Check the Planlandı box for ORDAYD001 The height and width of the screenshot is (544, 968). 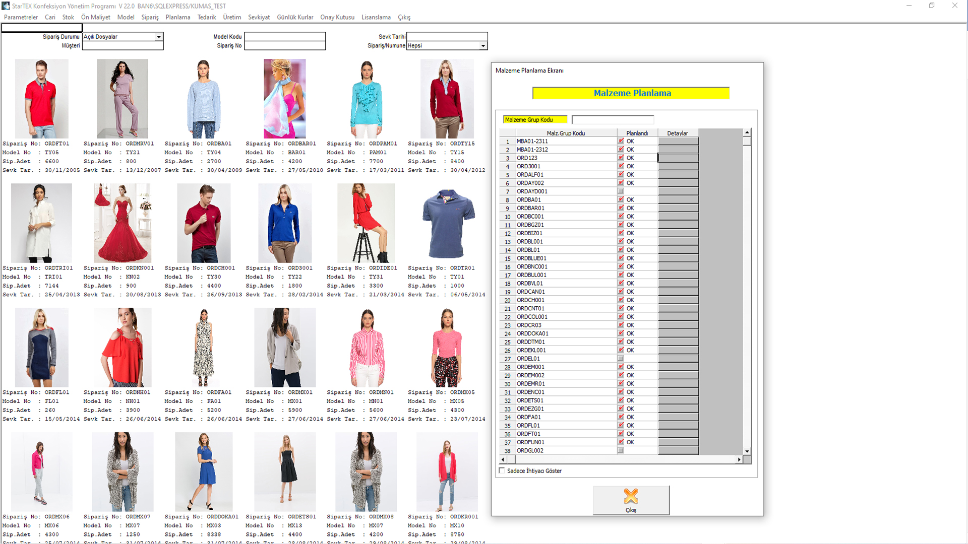[x=621, y=191]
